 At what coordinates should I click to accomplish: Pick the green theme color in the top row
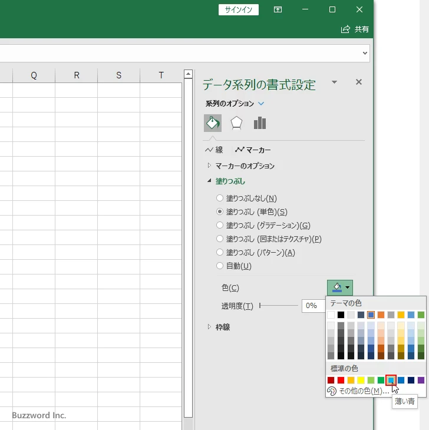pyautogui.click(x=421, y=315)
